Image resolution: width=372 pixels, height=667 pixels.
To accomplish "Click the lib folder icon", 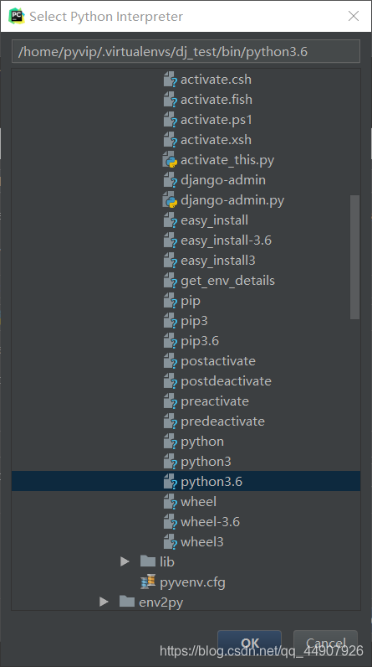I will [x=148, y=561].
